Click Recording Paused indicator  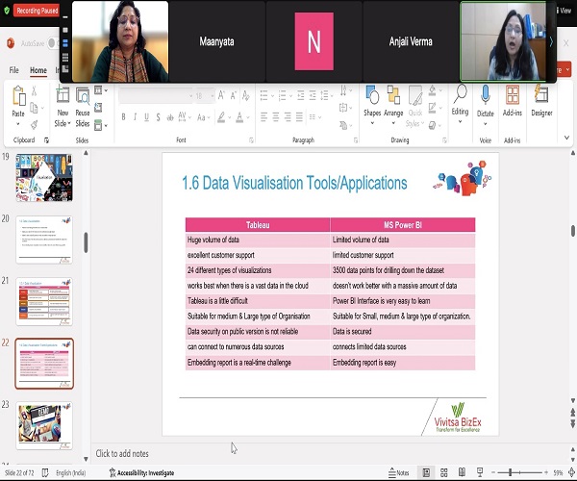37,11
